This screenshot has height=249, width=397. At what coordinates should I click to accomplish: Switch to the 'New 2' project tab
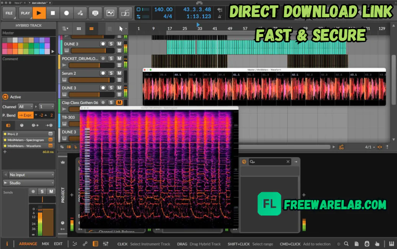point(18,3)
